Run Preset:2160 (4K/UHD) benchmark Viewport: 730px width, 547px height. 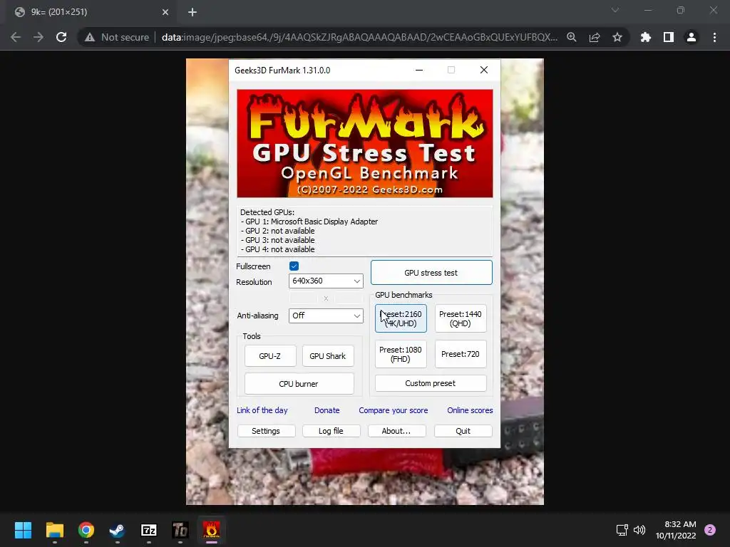point(401,318)
